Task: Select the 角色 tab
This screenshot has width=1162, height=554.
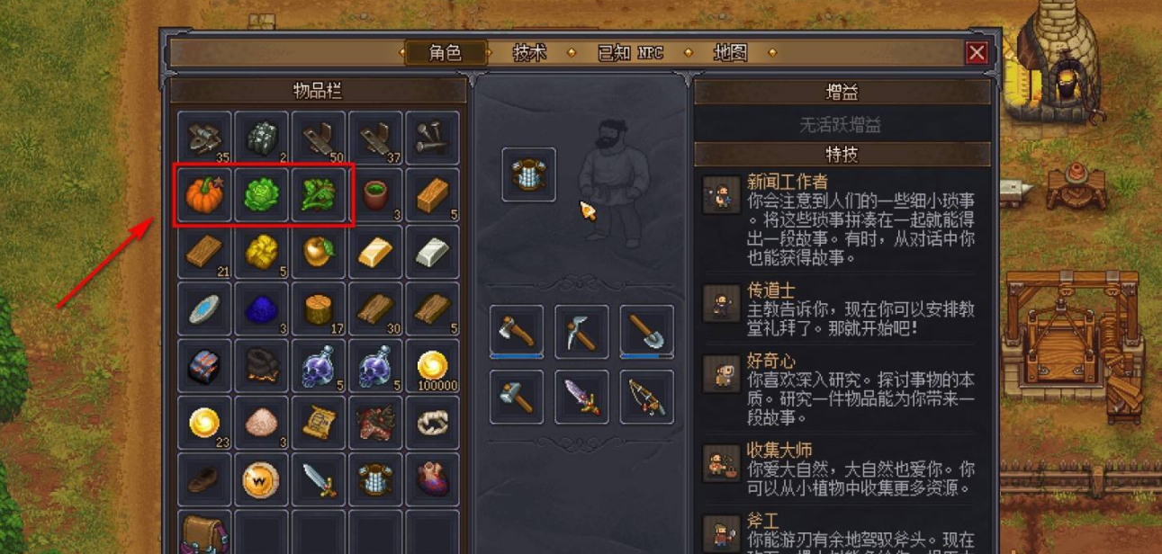Action: point(446,53)
